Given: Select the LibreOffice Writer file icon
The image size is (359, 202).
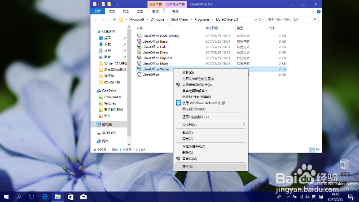Looking at the screenshot, I should tap(139, 69).
